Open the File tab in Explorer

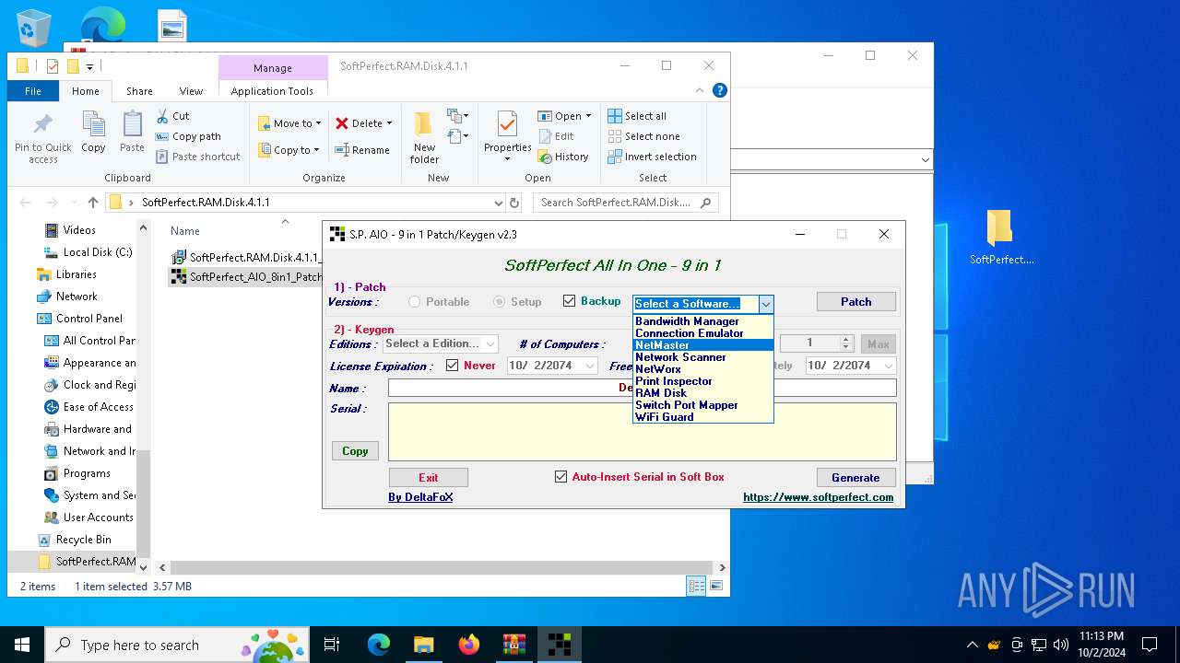point(33,91)
